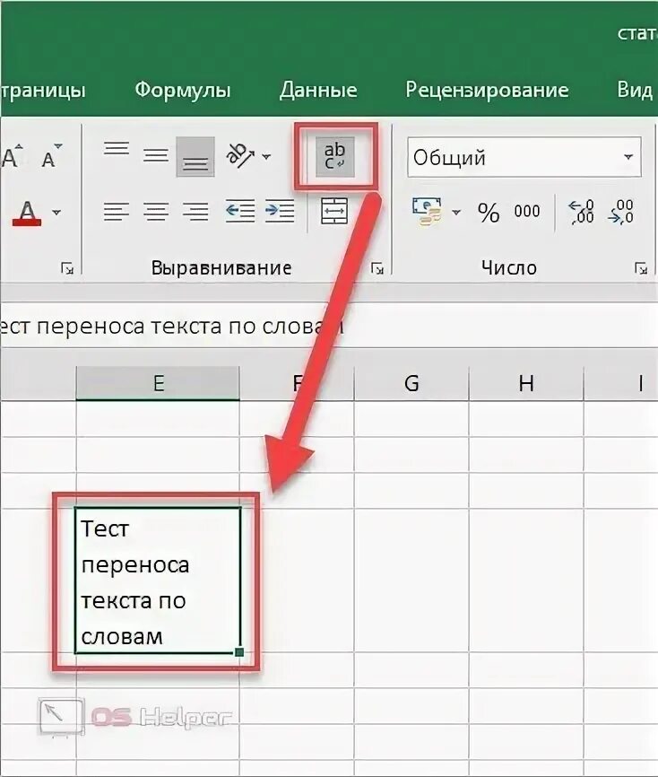Click in the formula bar text
This screenshot has width=658, height=777.
point(171,327)
